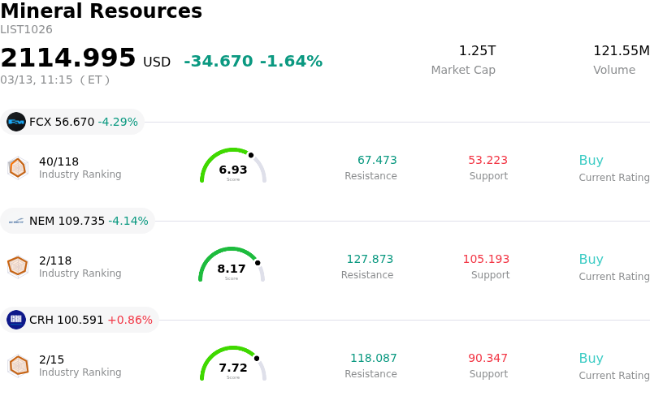
Task: Click the 8.17 score gauge for NEM
Action: 232,266
